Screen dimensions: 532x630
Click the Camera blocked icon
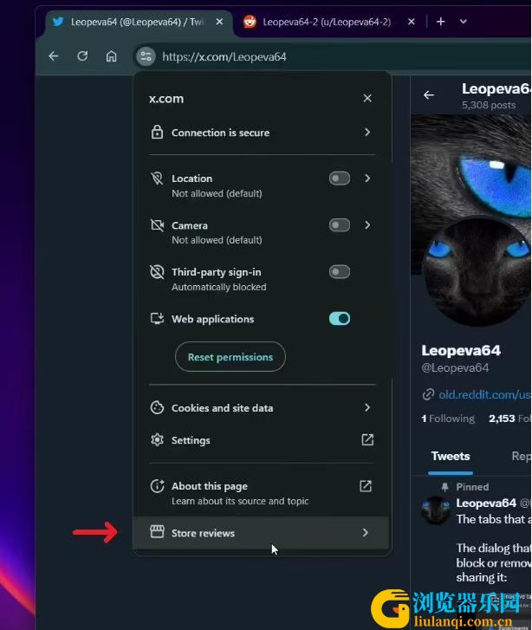coord(157,225)
